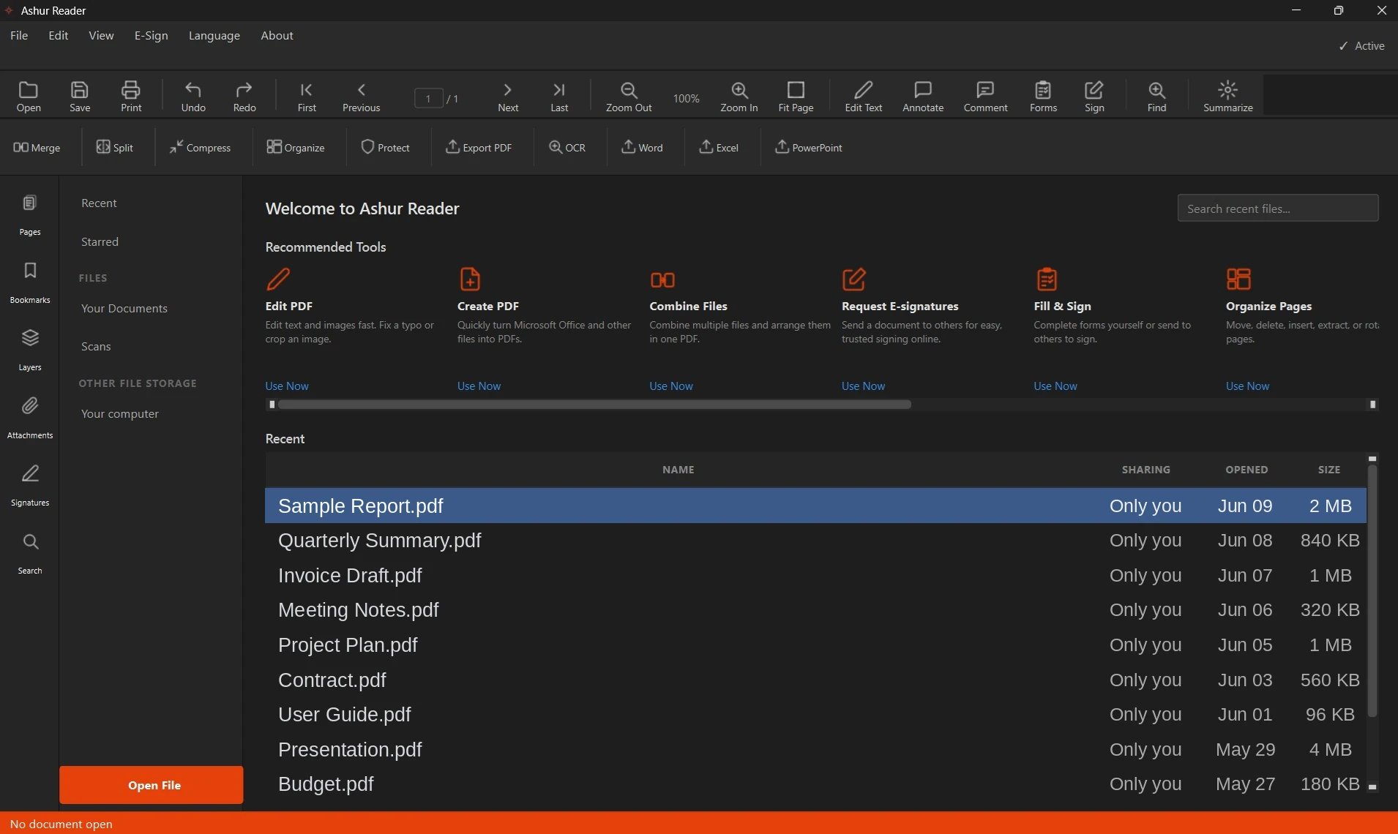Open the Search side panel
This screenshot has height=834, width=1398.
(30, 554)
